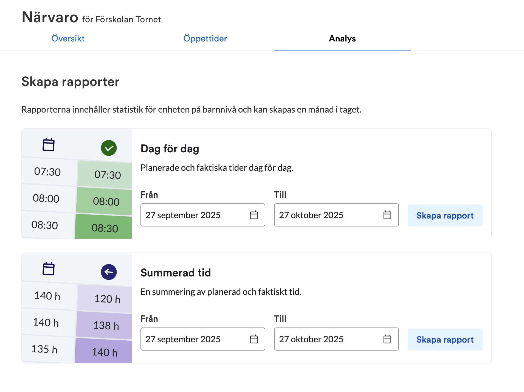Click the dark purple 140 h cell
This screenshot has height=392, width=524.
tap(105, 352)
